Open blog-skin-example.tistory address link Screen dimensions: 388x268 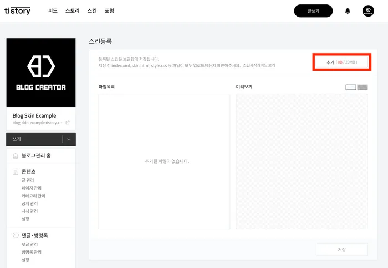(x=38, y=123)
